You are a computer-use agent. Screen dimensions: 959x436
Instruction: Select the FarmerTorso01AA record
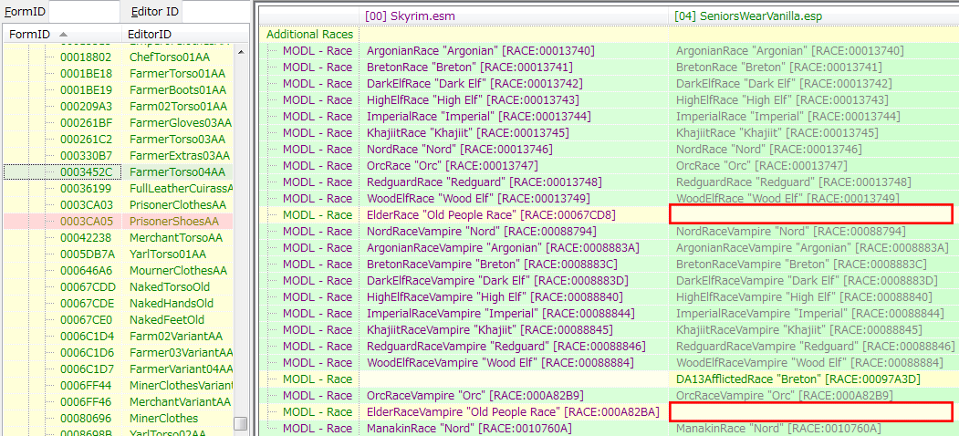(177, 73)
